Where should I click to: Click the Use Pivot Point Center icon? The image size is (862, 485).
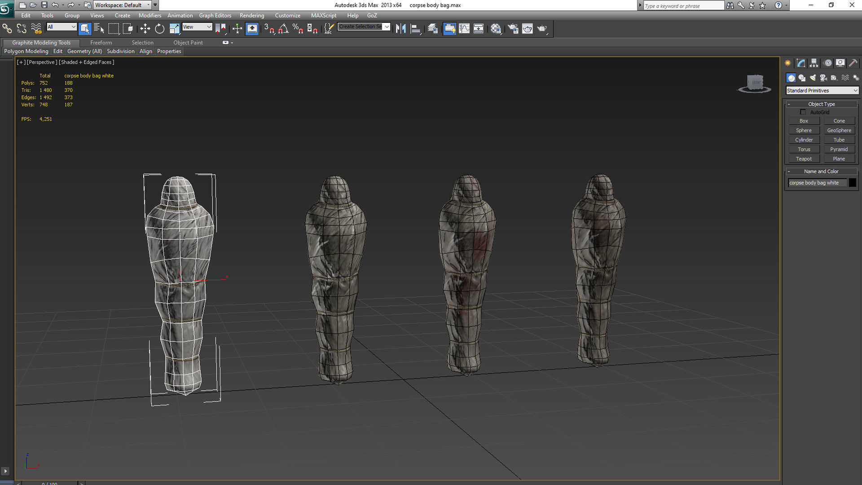[220, 29]
